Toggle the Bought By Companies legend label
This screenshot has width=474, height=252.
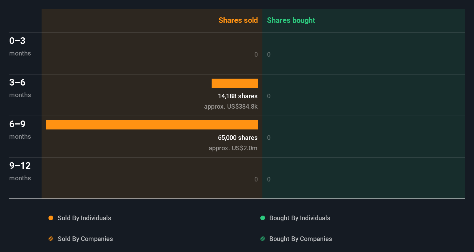pos(301,239)
